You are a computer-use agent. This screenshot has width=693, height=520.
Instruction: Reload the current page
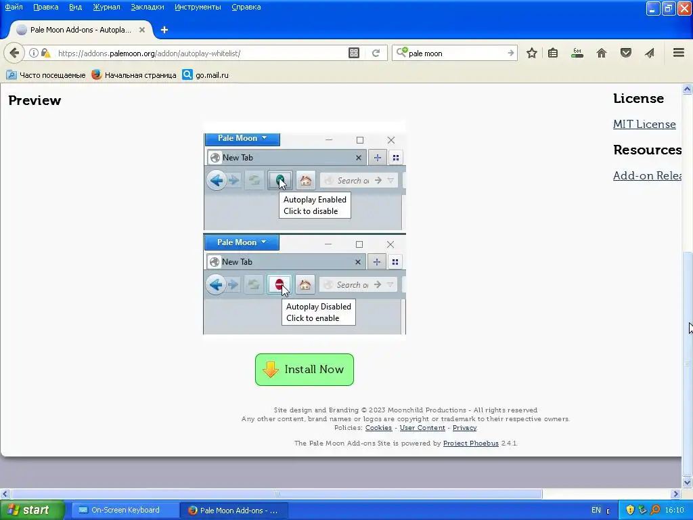pyautogui.click(x=376, y=53)
